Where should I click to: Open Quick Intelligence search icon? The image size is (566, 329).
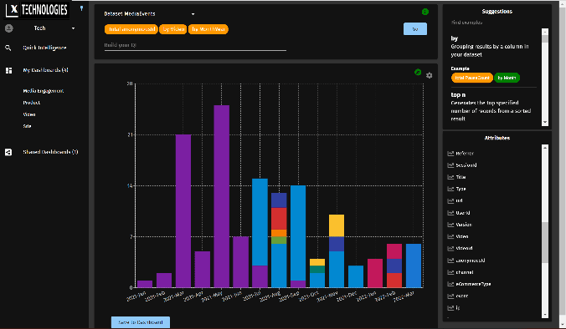[x=8, y=48]
